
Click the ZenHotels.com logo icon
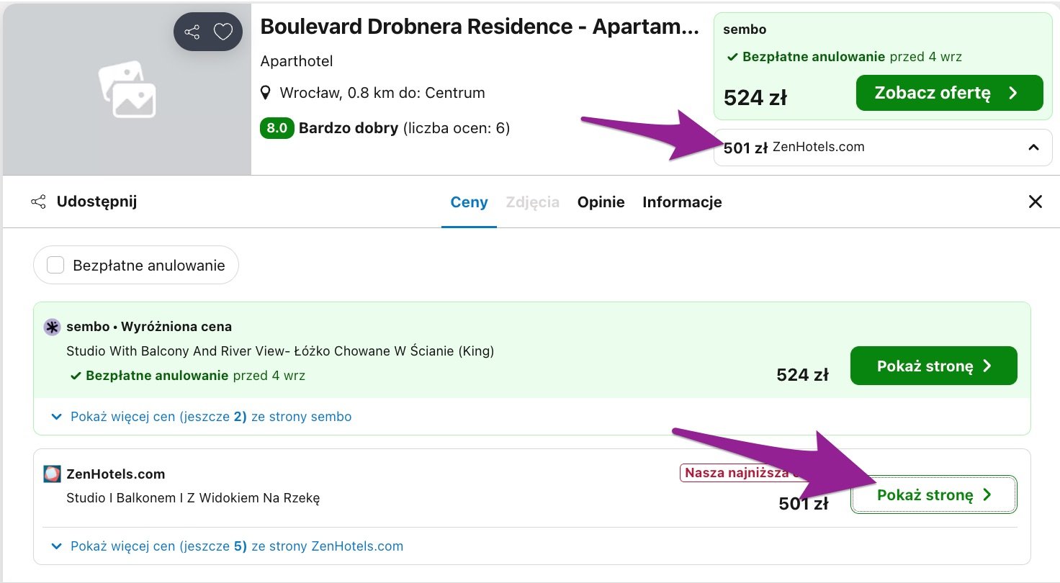tap(52, 474)
